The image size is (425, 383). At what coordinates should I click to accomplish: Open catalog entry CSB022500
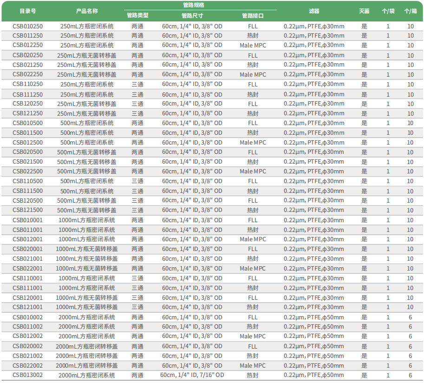27,172
